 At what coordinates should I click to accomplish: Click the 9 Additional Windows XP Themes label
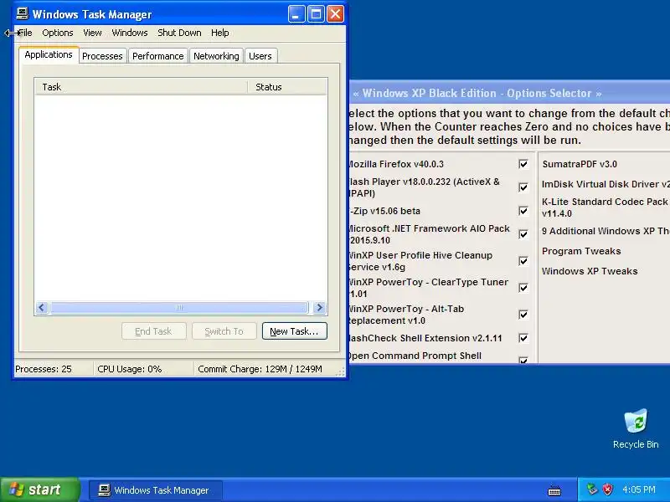[x=606, y=231]
